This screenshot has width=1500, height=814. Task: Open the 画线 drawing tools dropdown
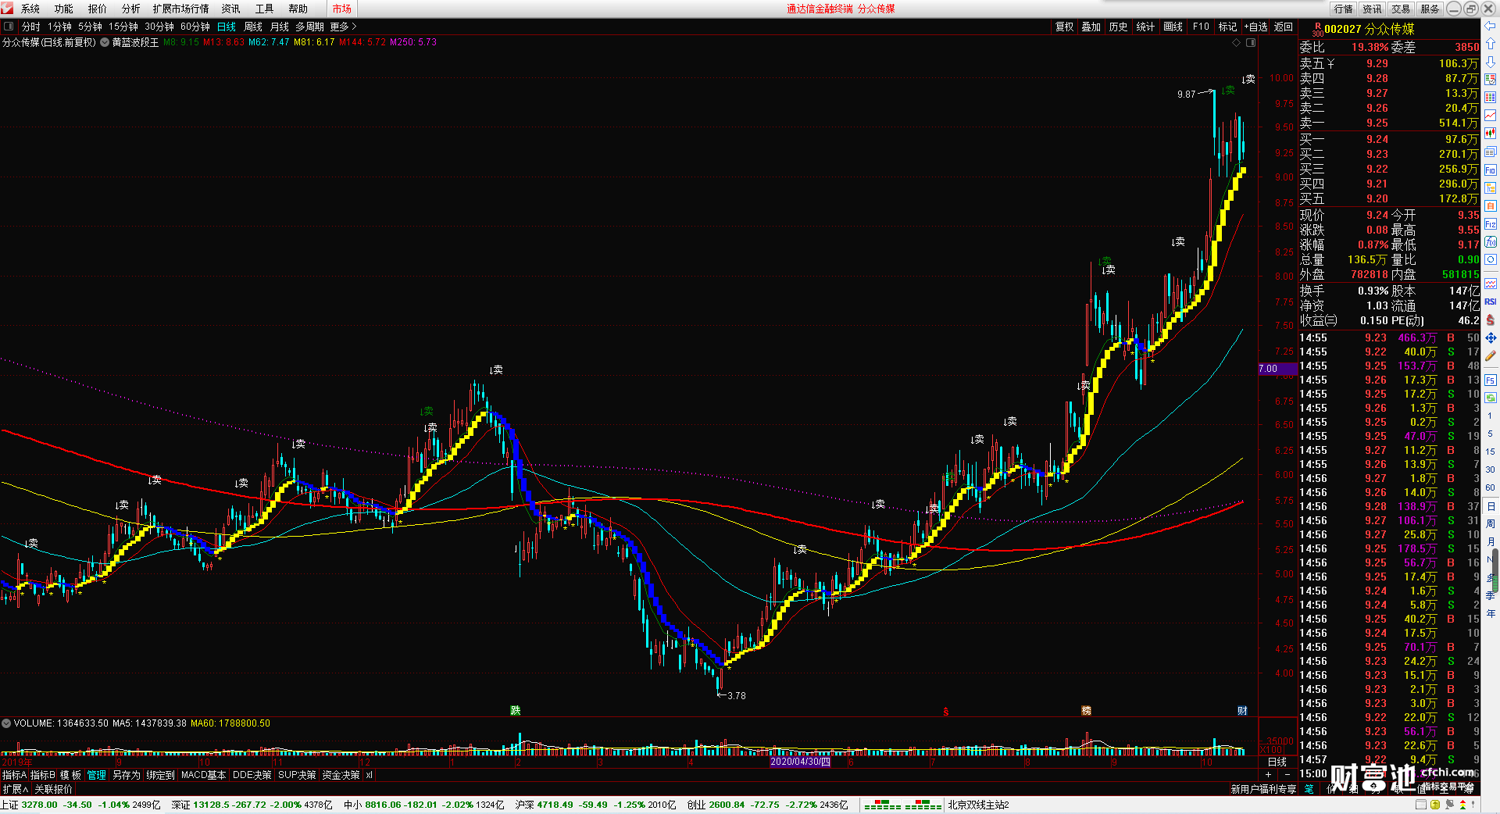point(1173,27)
